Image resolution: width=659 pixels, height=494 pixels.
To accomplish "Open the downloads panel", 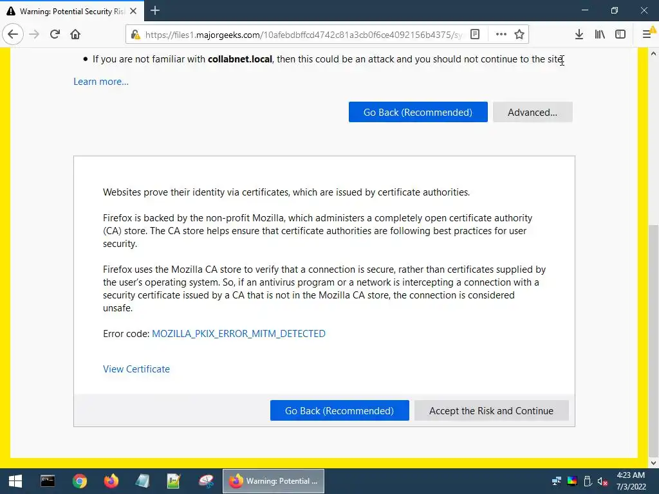I will [x=579, y=34].
